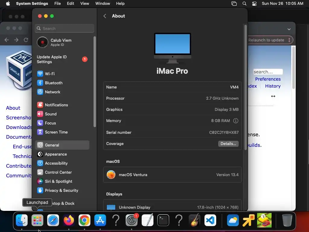Open Launchpad from the Dock
309x232 pixels.
[x=37, y=220]
